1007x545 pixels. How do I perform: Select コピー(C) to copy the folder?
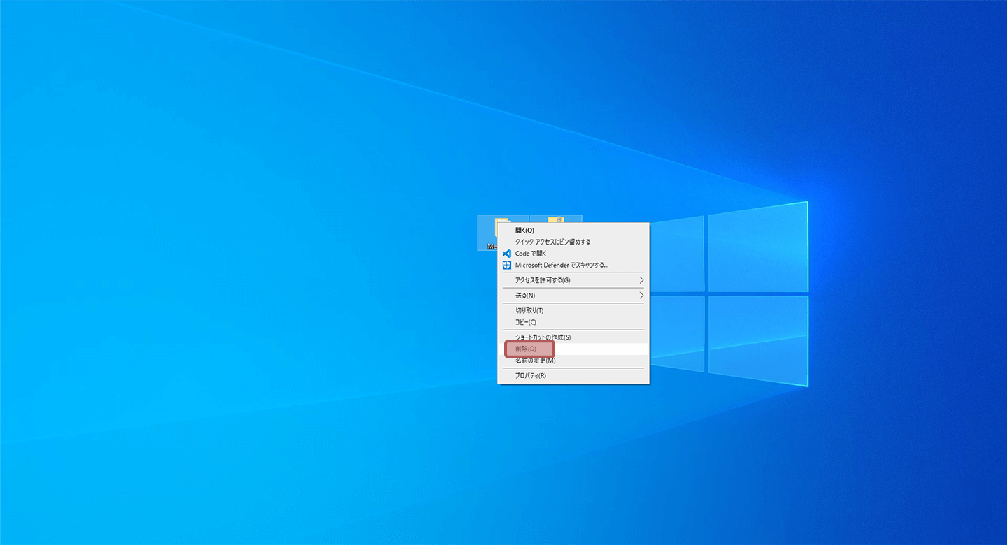click(x=526, y=322)
